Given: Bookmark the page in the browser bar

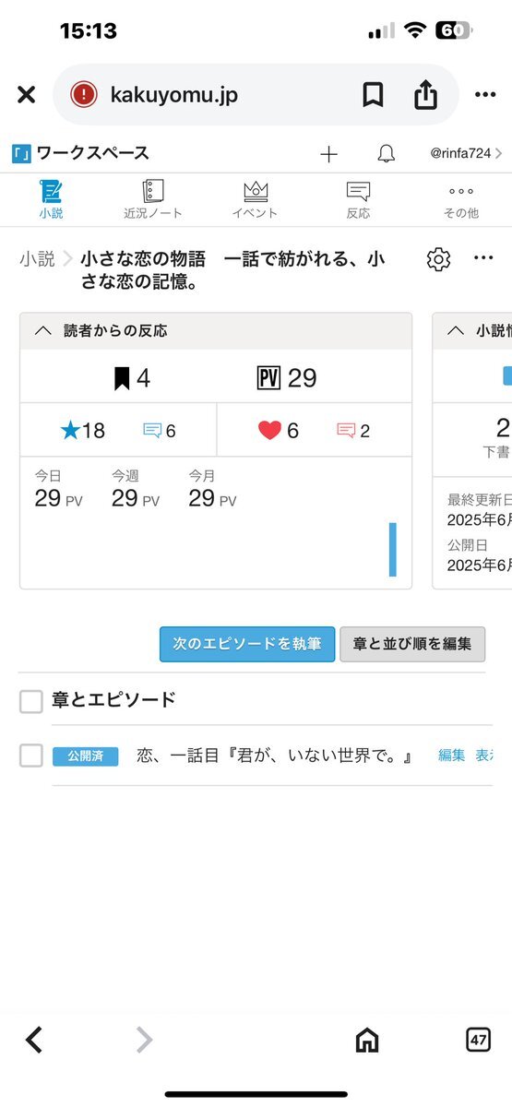Looking at the screenshot, I should point(373,94).
